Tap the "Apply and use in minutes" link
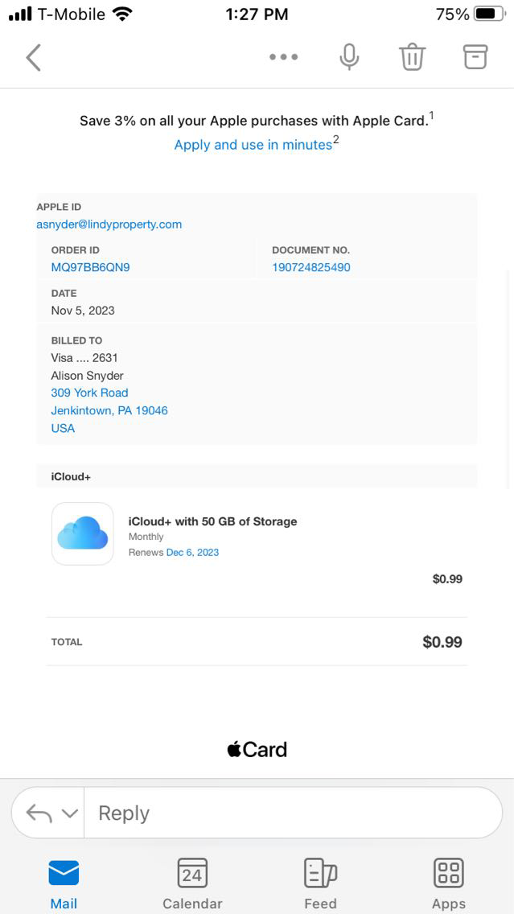The height and width of the screenshot is (914, 514). pos(253,145)
